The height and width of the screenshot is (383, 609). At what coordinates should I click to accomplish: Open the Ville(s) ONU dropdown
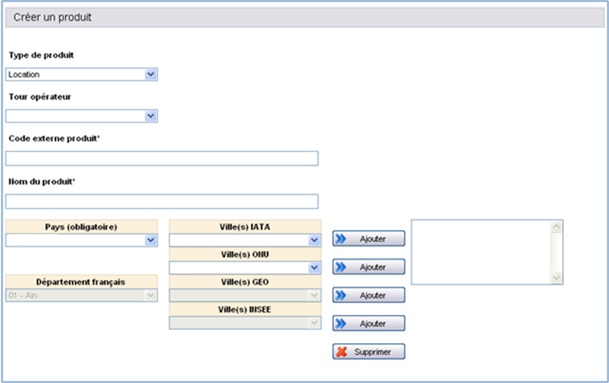(x=245, y=268)
